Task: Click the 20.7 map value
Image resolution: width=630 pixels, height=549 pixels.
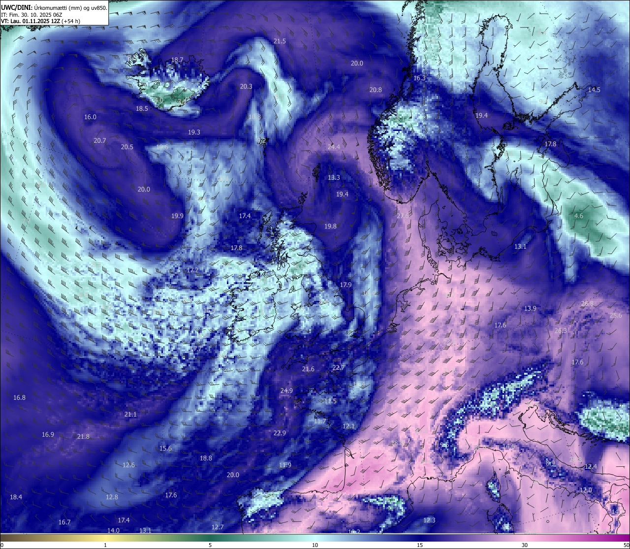Action: coord(100,141)
